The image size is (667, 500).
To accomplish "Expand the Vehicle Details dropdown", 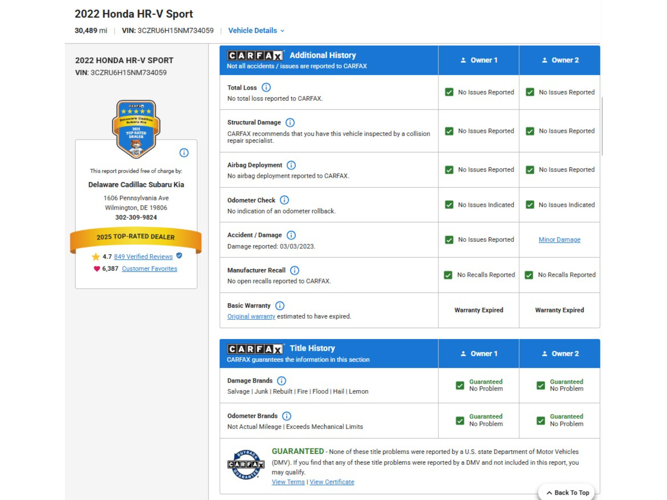I will pos(256,31).
